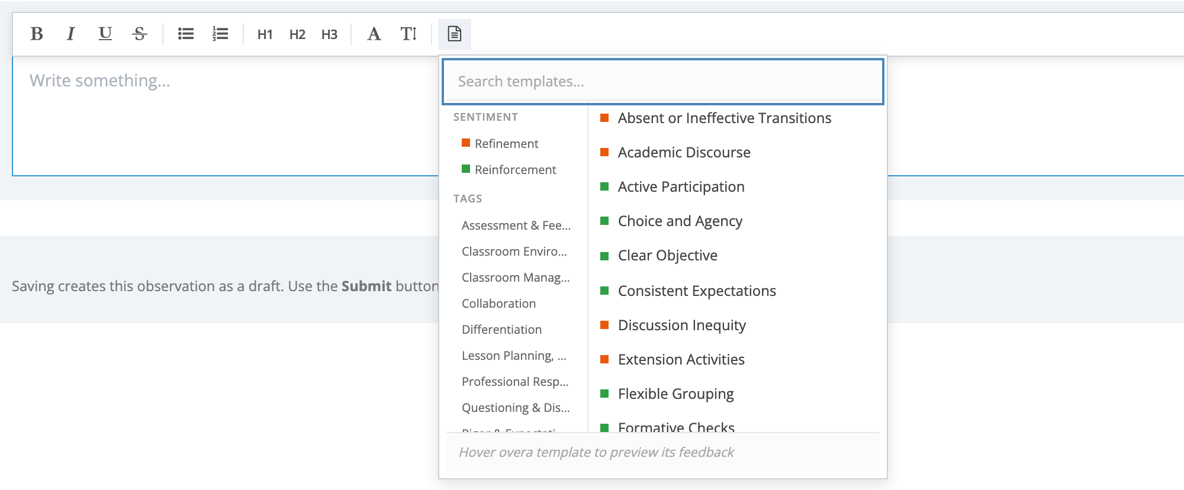The width and height of the screenshot is (1184, 490).
Task: Select the Differentiation tag
Action: pyautogui.click(x=502, y=330)
